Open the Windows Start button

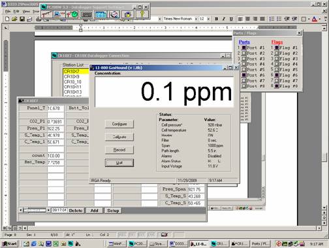[10, 243]
